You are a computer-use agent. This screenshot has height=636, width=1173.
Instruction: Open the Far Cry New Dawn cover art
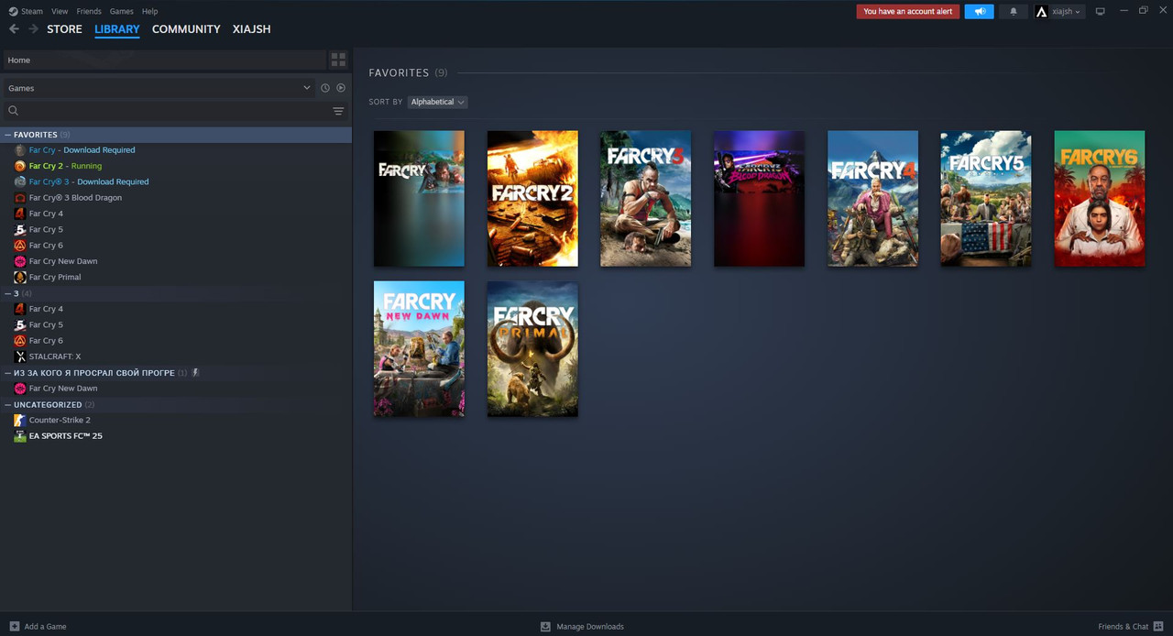point(419,349)
